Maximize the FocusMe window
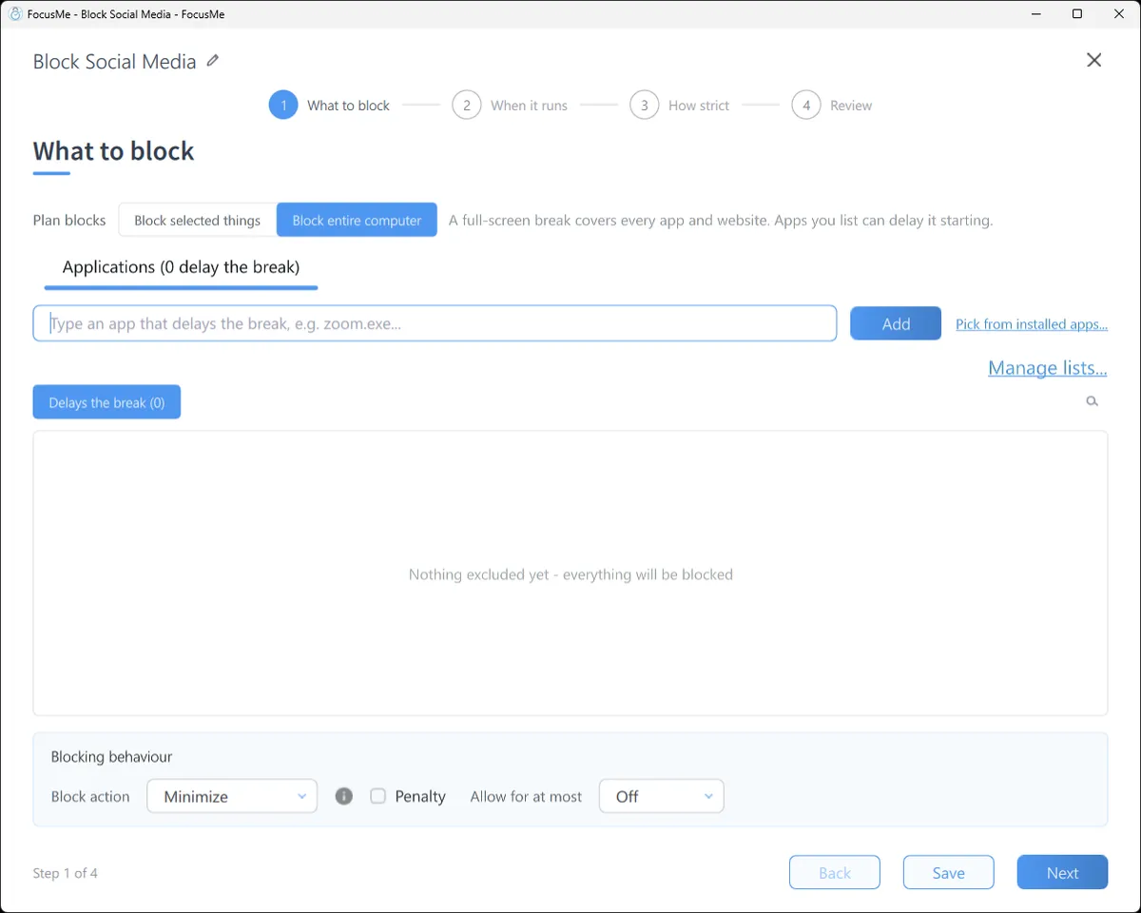Image resolution: width=1141 pixels, height=913 pixels. point(1077,14)
